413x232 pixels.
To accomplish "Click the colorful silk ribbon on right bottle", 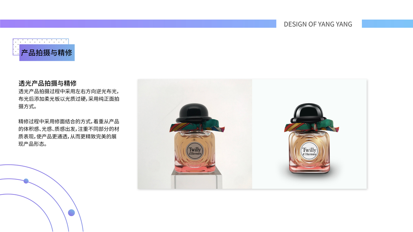I will [x=312, y=125].
